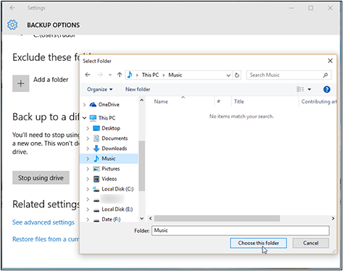The image size is (343, 271).
Task: Click file list scroll right arrow
Action: click(x=333, y=218)
